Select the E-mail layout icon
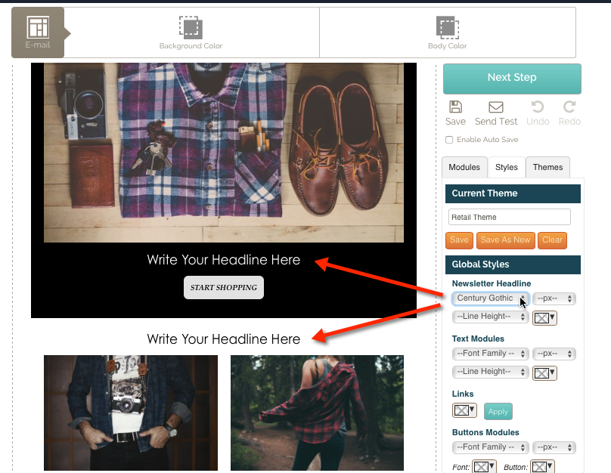The height and width of the screenshot is (473, 611). pyautogui.click(x=38, y=28)
